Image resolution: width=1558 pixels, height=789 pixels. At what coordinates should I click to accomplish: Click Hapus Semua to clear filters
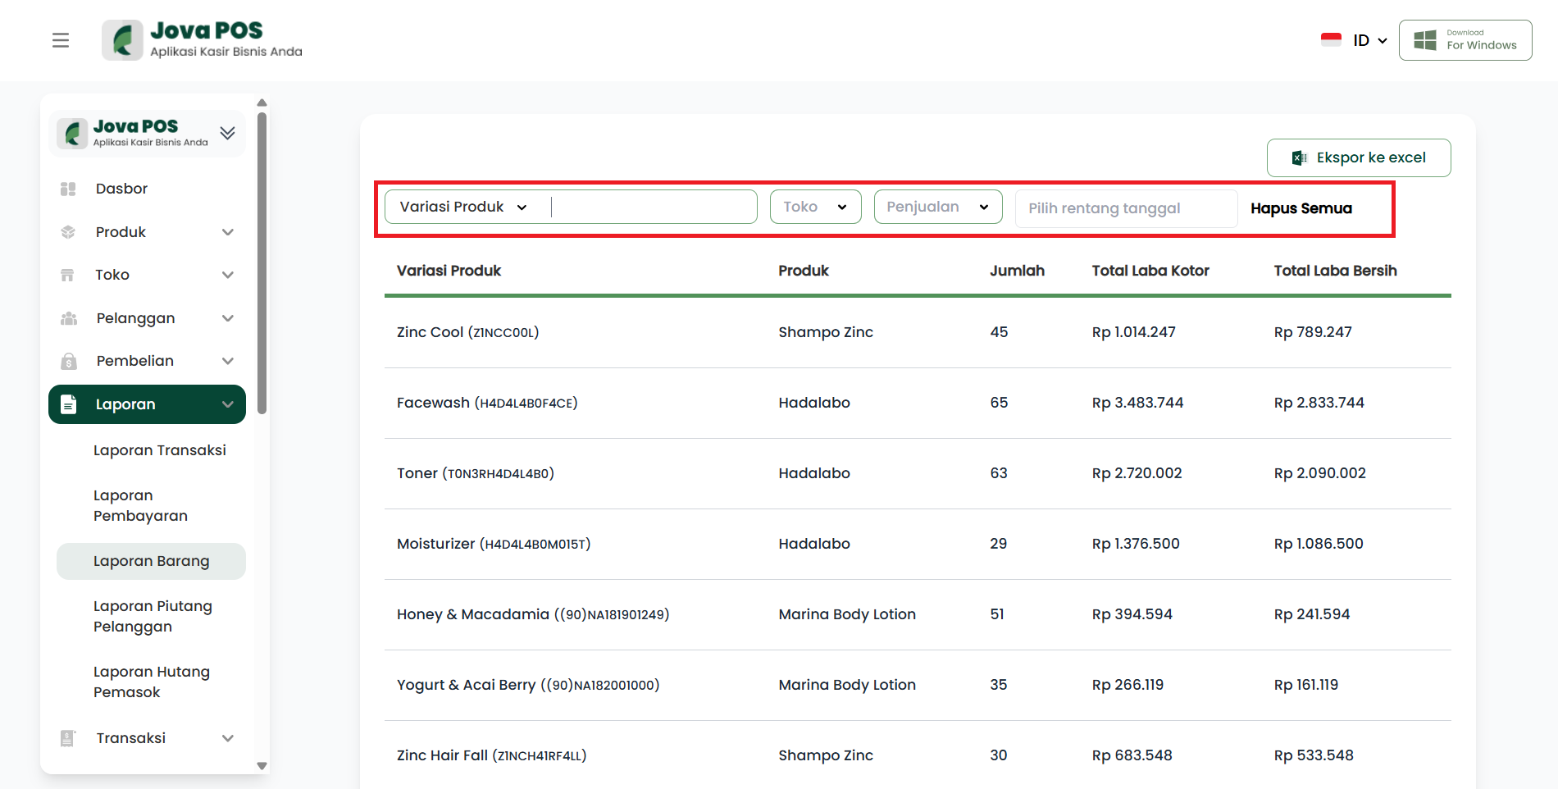click(1301, 208)
